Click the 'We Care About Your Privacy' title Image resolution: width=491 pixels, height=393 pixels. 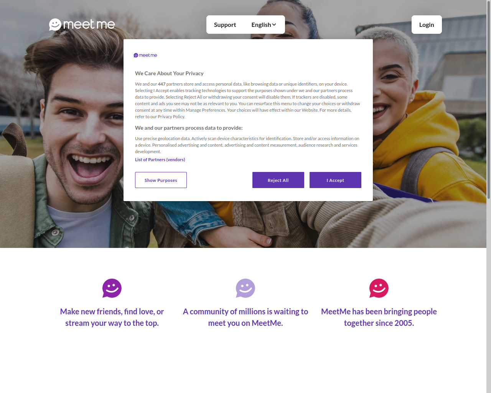click(169, 73)
